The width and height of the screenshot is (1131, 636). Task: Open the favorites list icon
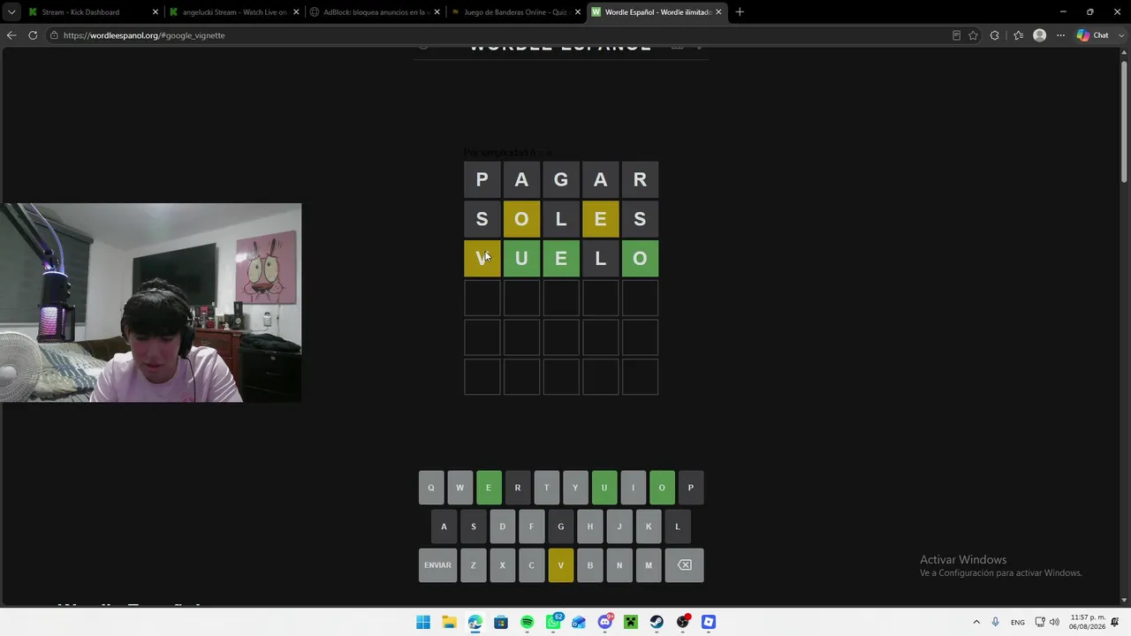1018,35
